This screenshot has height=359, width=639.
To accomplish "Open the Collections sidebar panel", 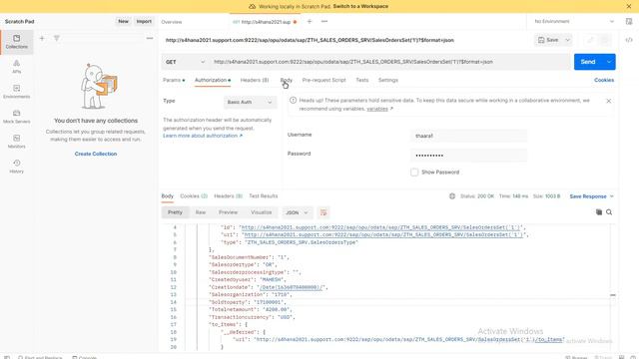I will pos(16,42).
